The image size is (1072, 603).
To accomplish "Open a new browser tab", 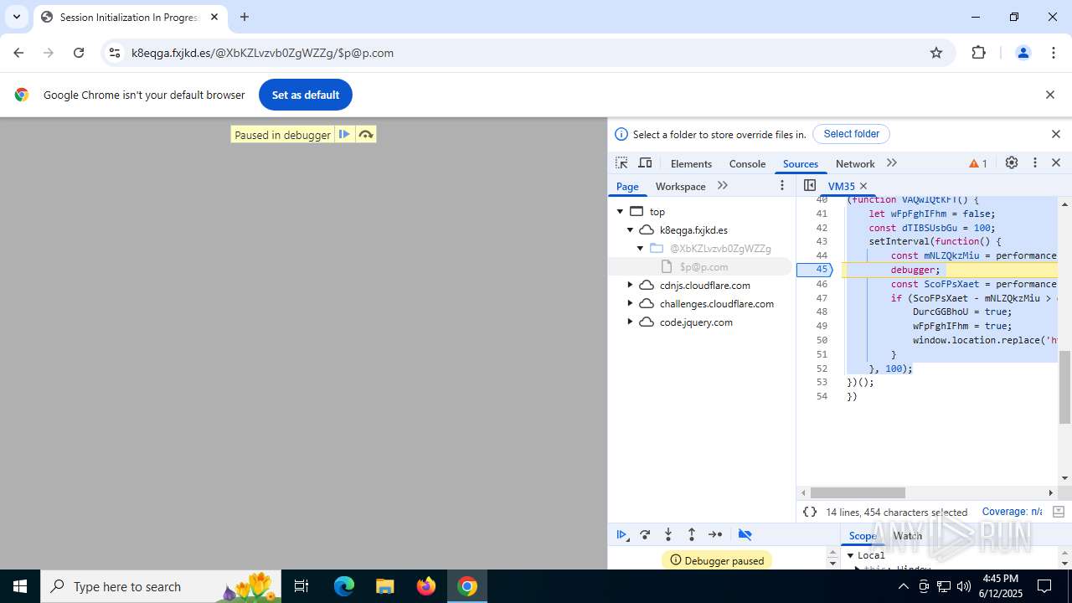I will pyautogui.click(x=245, y=17).
